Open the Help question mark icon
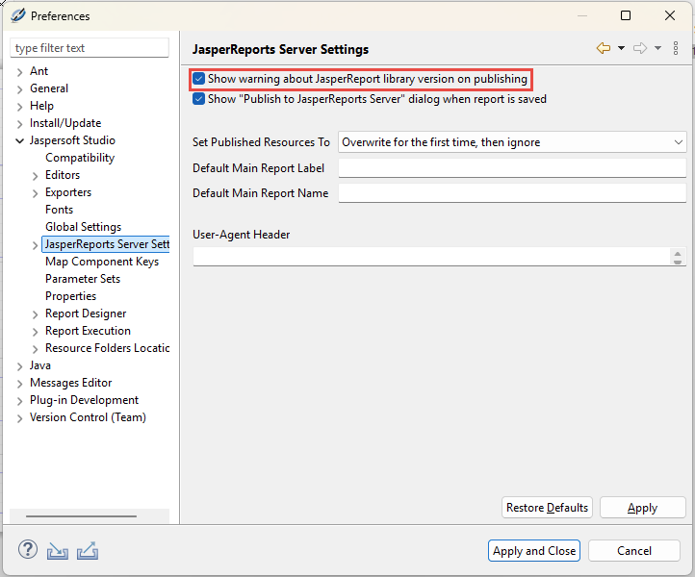 (x=28, y=549)
